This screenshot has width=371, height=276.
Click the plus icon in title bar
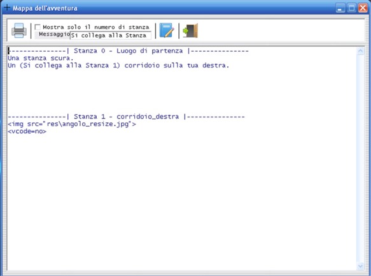[7, 8]
